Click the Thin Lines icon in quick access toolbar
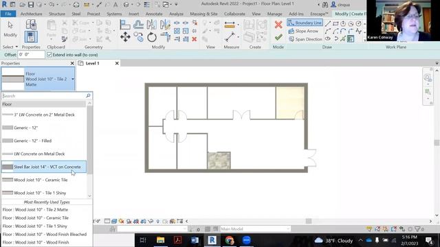440x247 pixels. (x=146, y=5)
